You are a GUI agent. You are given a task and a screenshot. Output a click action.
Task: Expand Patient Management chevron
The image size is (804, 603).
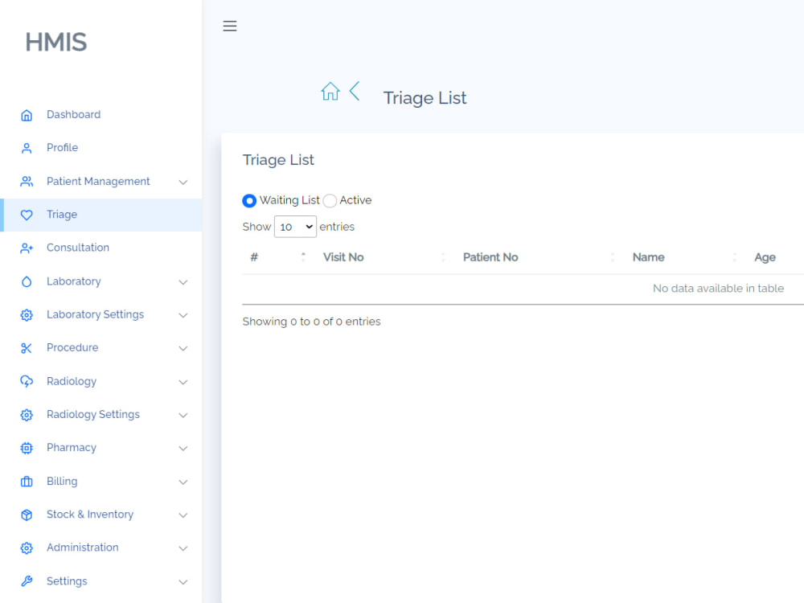(183, 182)
